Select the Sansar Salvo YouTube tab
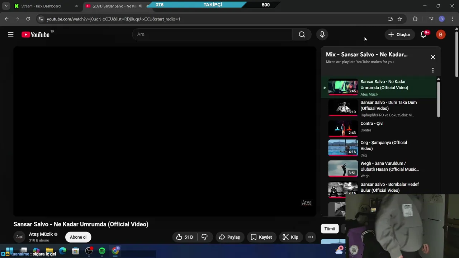This screenshot has width=459, height=258. (114, 6)
